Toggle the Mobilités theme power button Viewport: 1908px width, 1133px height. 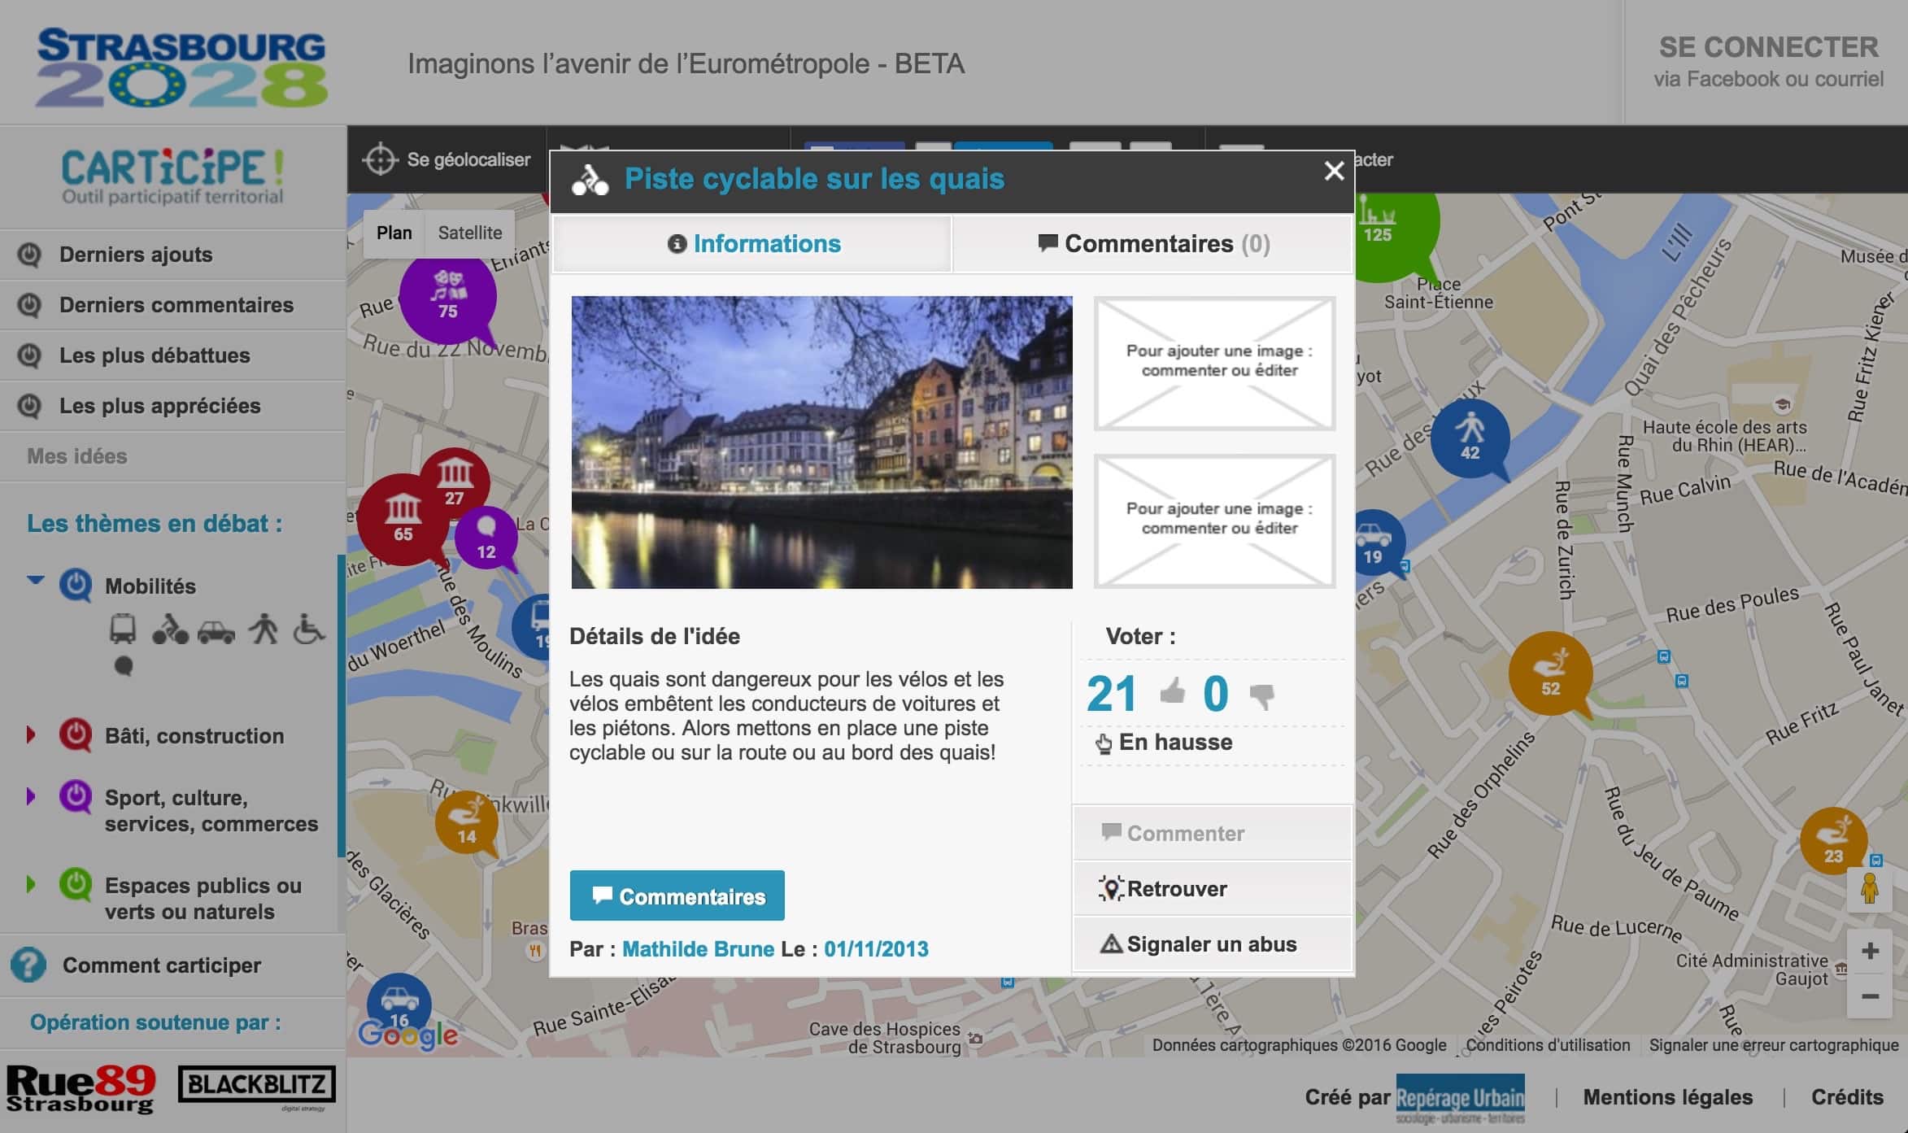[76, 585]
